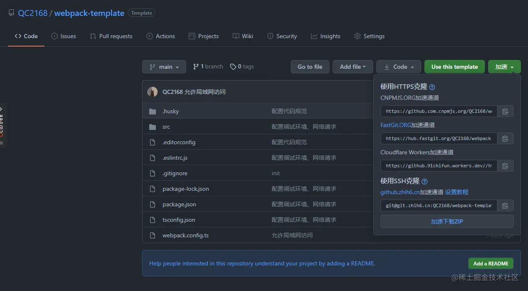Screen dimensions: 528x291
Task: Open QC2168 owner profile link
Action: point(33,13)
